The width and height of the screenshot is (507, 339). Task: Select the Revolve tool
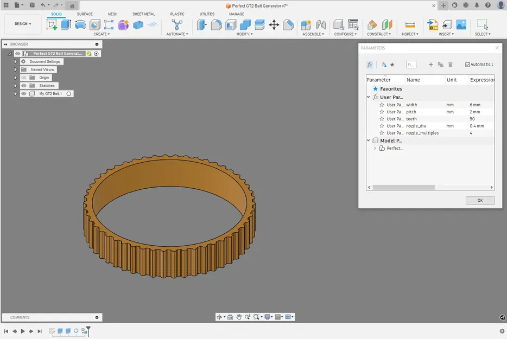(80, 24)
